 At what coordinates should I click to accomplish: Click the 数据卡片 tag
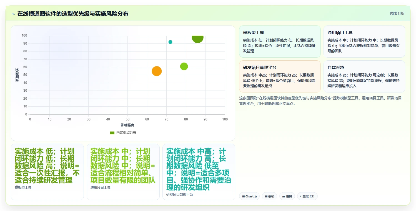307,196
